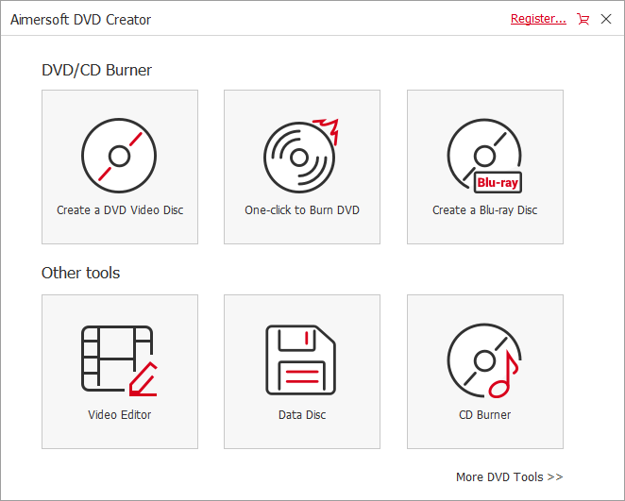Screen dimensions: 625x501
Task: Launch One-click to Burn DVD
Action: [302, 167]
